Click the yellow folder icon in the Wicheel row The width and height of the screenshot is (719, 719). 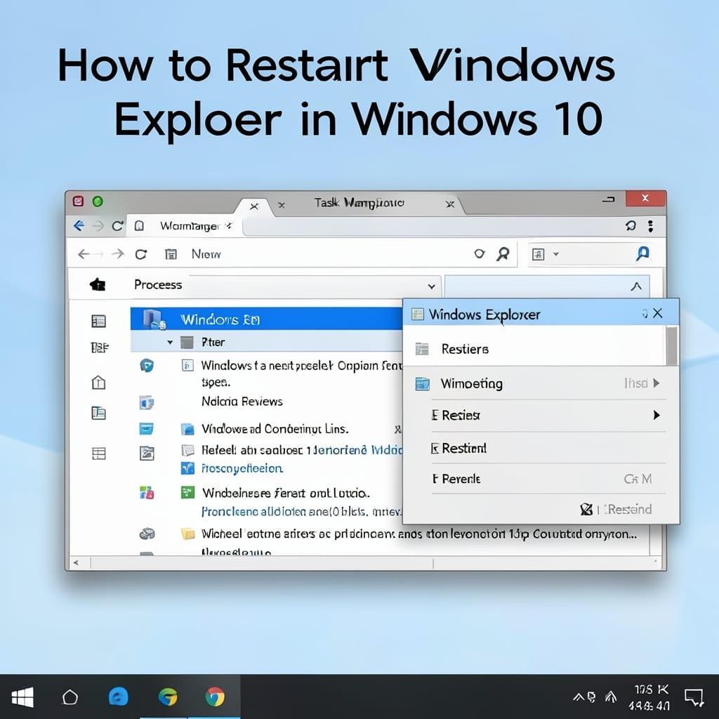187,534
